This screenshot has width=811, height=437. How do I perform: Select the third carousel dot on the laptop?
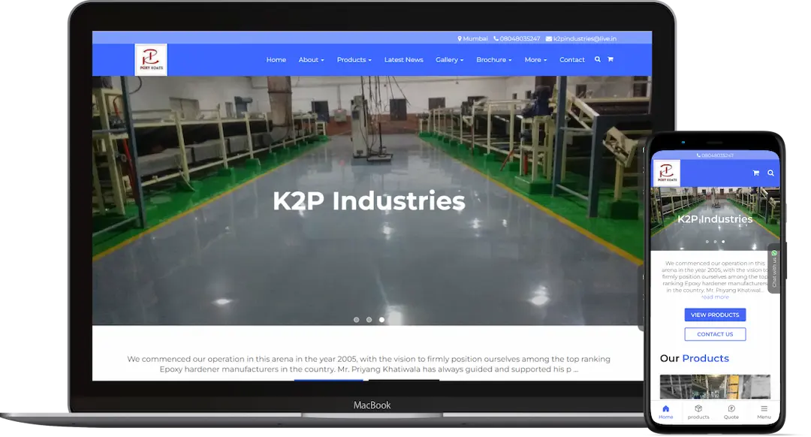click(x=381, y=320)
